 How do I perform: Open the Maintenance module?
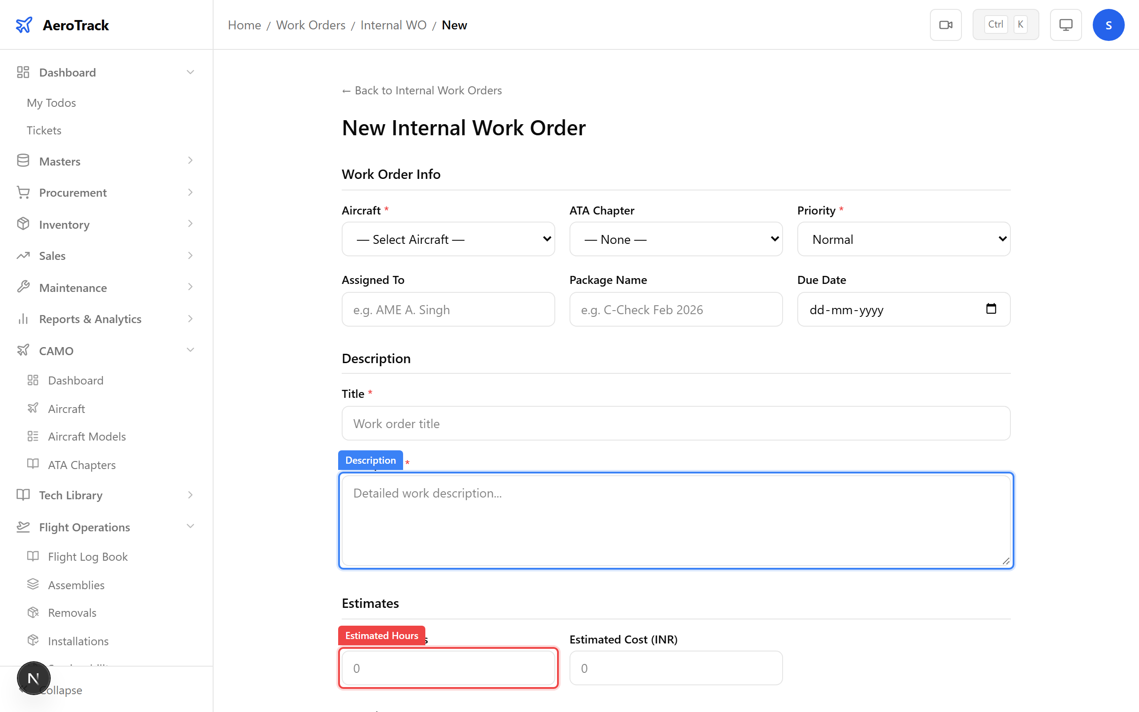click(73, 287)
